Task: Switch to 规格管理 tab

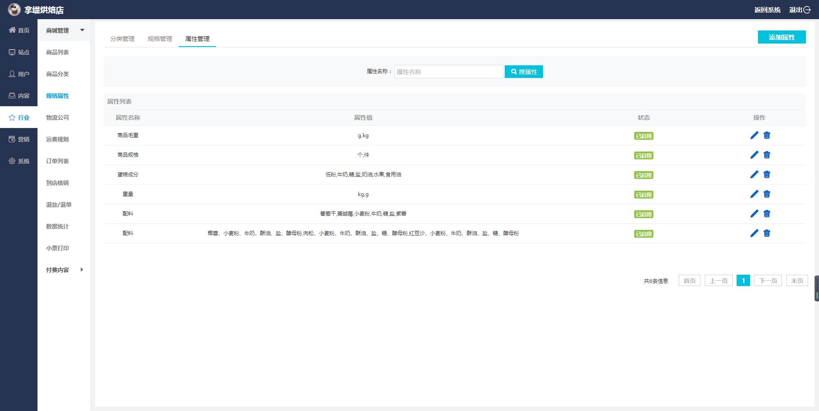Action: tap(160, 39)
